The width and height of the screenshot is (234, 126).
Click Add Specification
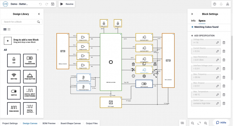(203, 35)
